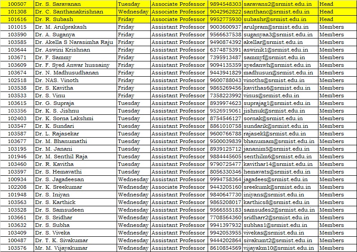Viewport: 357px width, 252px height.
Task: Click the name Dr. G. Supraja
Action: click(x=55, y=103)
